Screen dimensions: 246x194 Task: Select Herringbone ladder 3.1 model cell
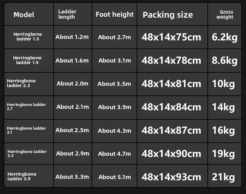click(x=29, y=131)
